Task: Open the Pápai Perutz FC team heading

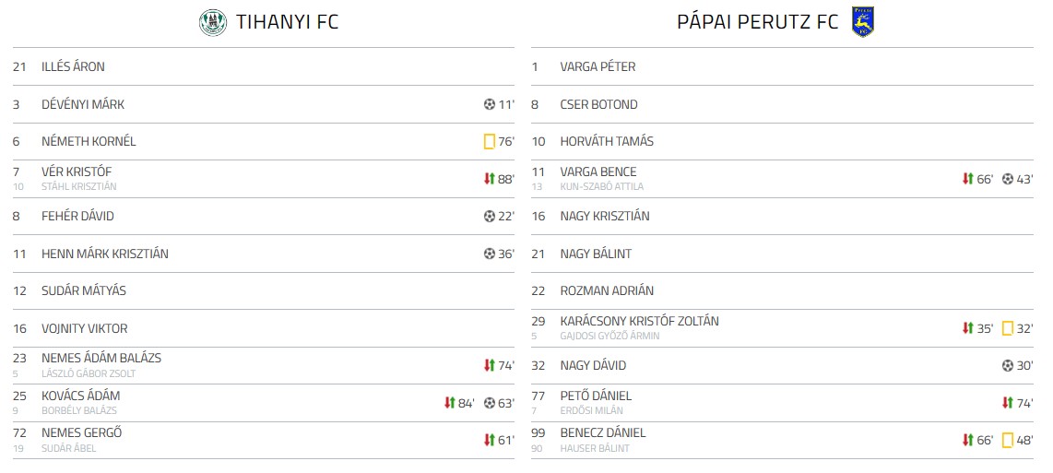Action: (x=758, y=22)
